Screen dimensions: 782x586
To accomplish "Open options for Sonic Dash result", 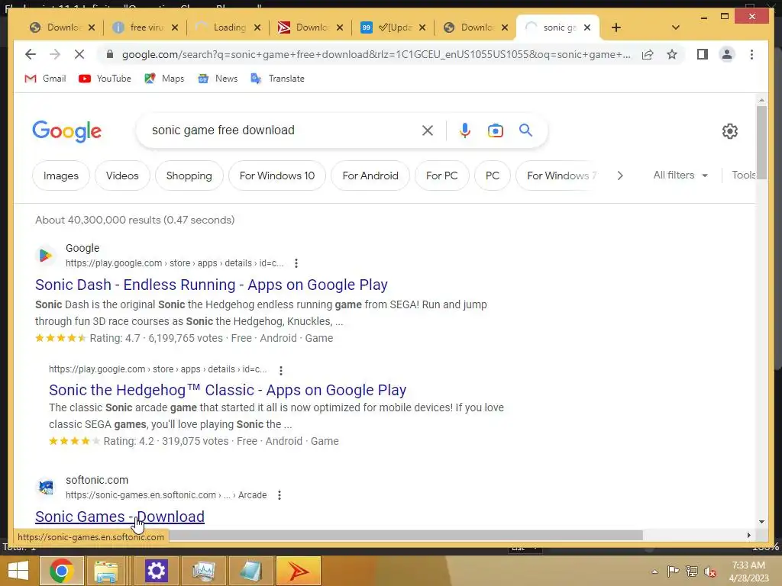I will click(296, 263).
